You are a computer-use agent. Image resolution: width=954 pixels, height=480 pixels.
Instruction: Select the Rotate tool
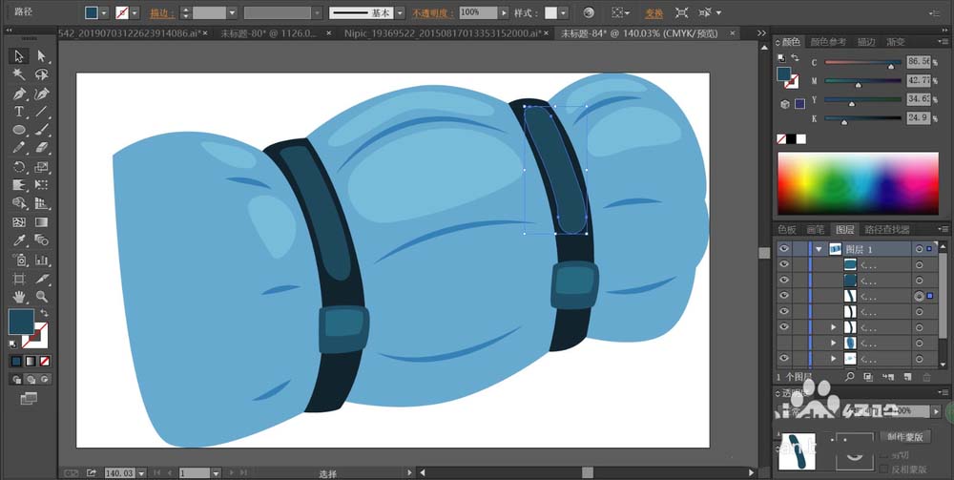coord(19,167)
